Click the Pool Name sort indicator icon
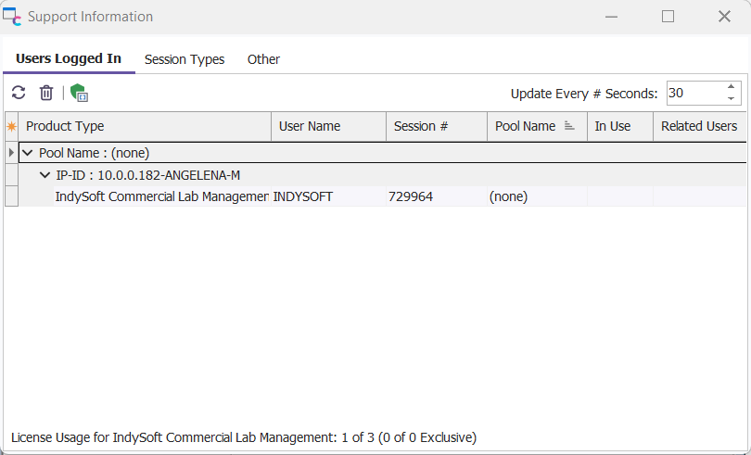Image resolution: width=751 pixels, height=455 pixels. [570, 126]
